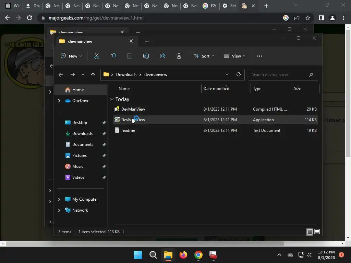The height and width of the screenshot is (263, 351).
Task: Open a new Chrome tab
Action: tap(266, 6)
